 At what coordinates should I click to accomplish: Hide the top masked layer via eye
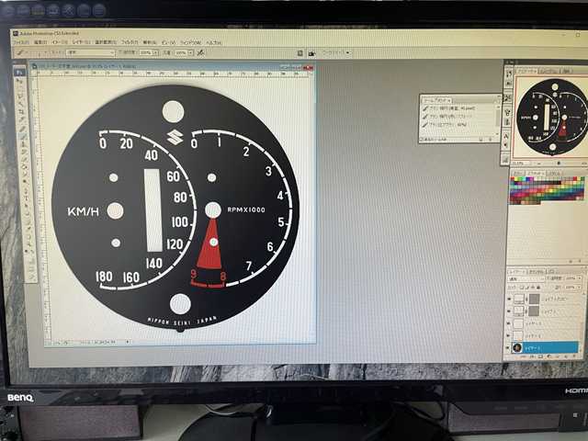click(510, 299)
